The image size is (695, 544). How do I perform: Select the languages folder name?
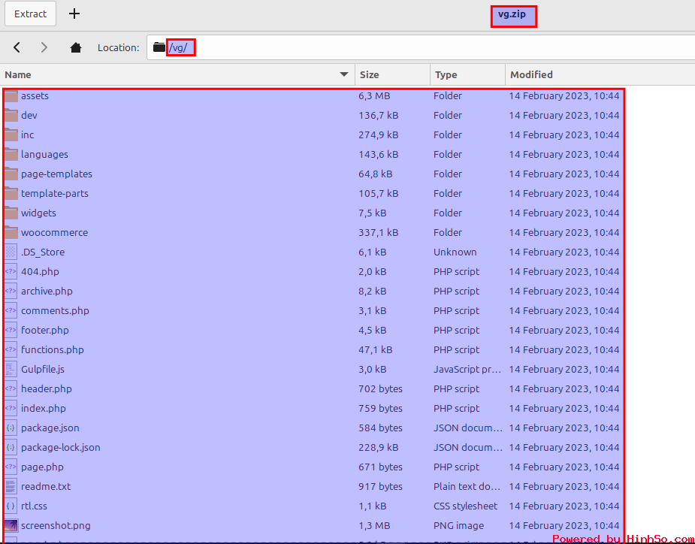(x=45, y=154)
